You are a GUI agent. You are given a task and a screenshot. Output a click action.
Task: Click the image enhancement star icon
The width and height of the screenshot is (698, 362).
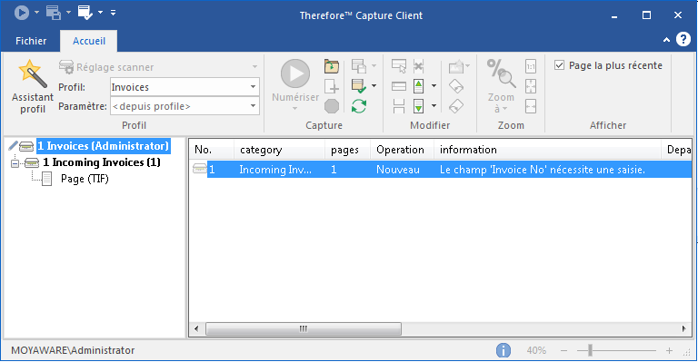point(457,66)
